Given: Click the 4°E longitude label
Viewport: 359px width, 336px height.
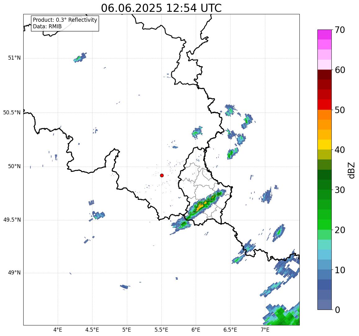Looking at the screenshot, I should pyautogui.click(x=58, y=330).
